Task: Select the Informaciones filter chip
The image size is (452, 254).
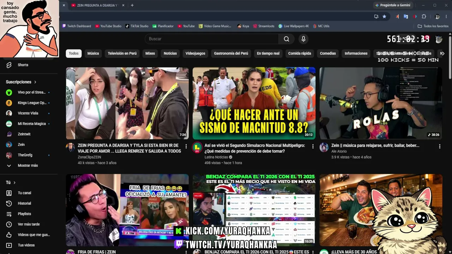Action: coord(356,53)
